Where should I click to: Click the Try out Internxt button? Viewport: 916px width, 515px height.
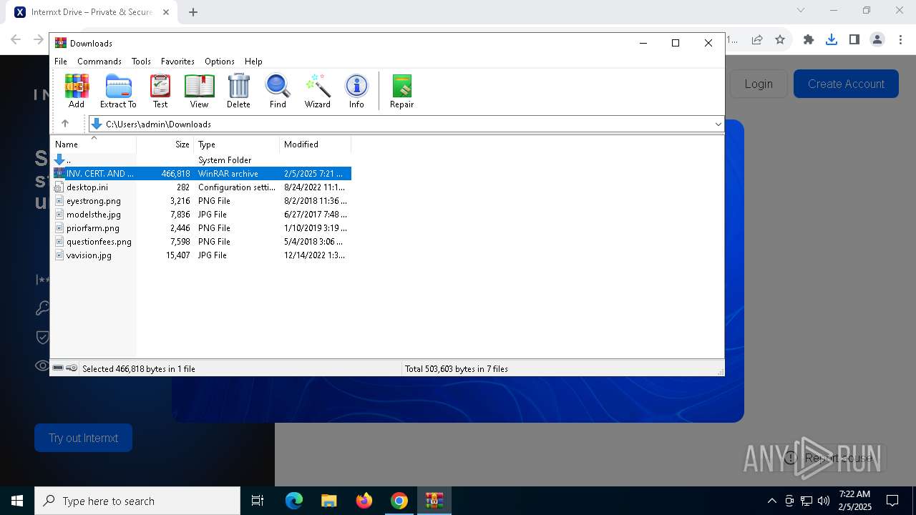click(x=83, y=438)
